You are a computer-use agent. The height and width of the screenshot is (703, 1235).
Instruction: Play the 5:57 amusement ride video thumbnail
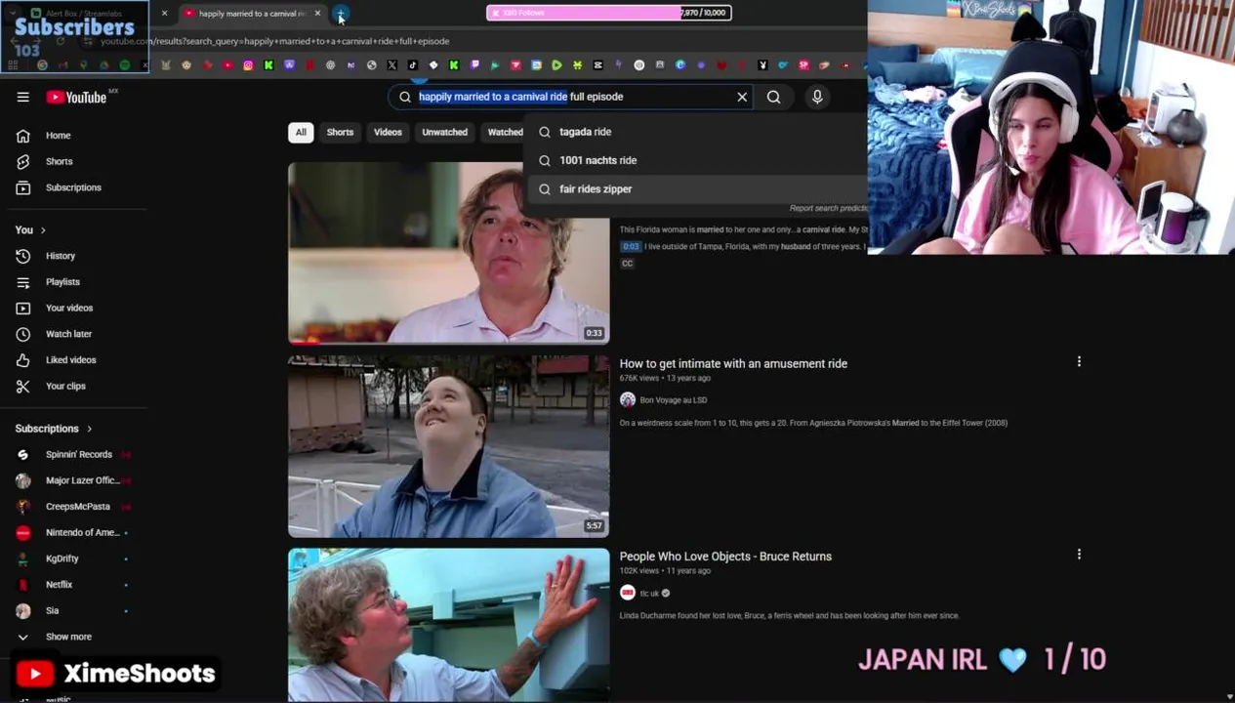[448, 446]
